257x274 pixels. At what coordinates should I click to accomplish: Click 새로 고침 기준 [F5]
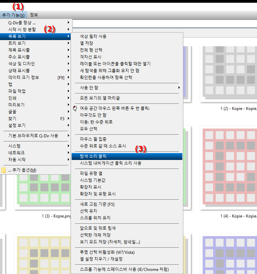point(127,204)
